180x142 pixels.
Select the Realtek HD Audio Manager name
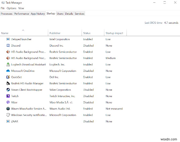(27, 83)
